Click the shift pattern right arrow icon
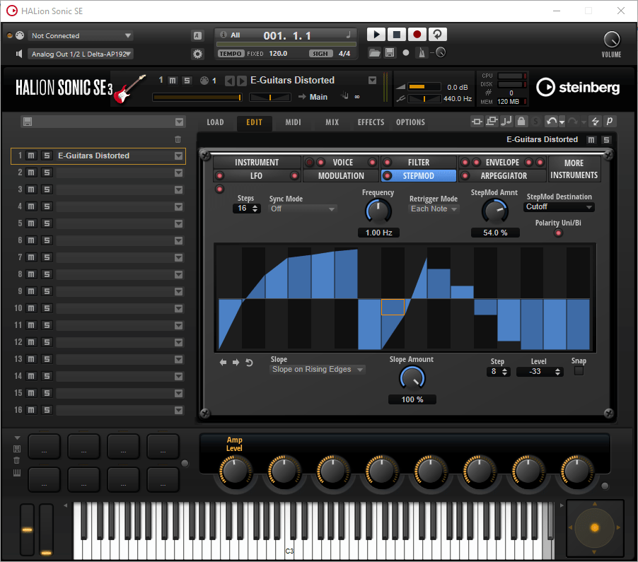The image size is (638, 562). (x=236, y=362)
